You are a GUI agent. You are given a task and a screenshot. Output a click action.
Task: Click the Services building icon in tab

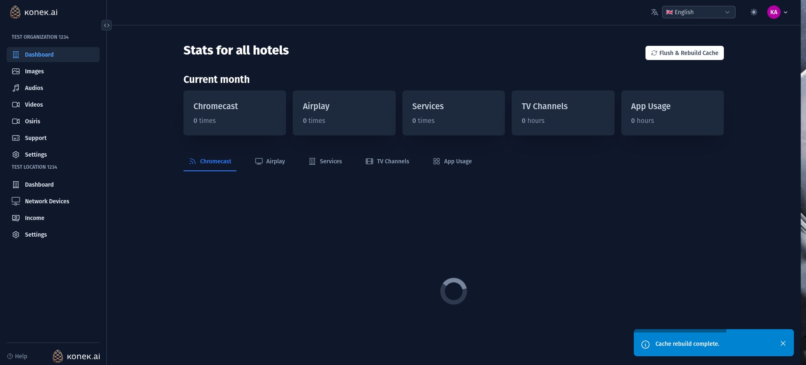(x=312, y=161)
